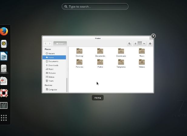Viewport: 187px width, 136px height.
Task: Select Music in Places sidebar
Action: click(x=54, y=69)
